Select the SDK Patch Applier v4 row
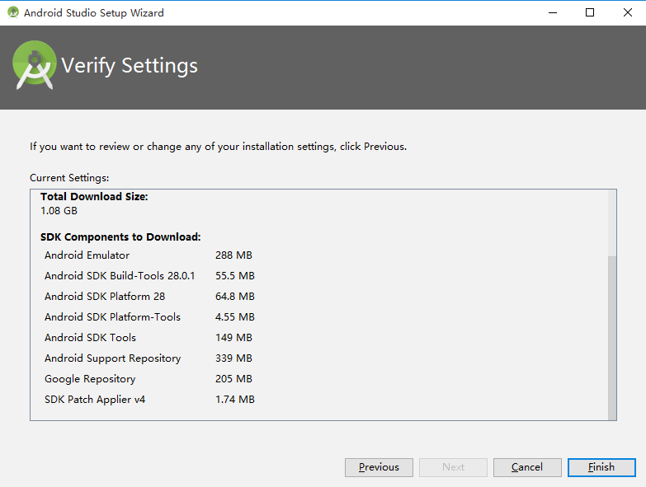The image size is (646, 487). (95, 400)
